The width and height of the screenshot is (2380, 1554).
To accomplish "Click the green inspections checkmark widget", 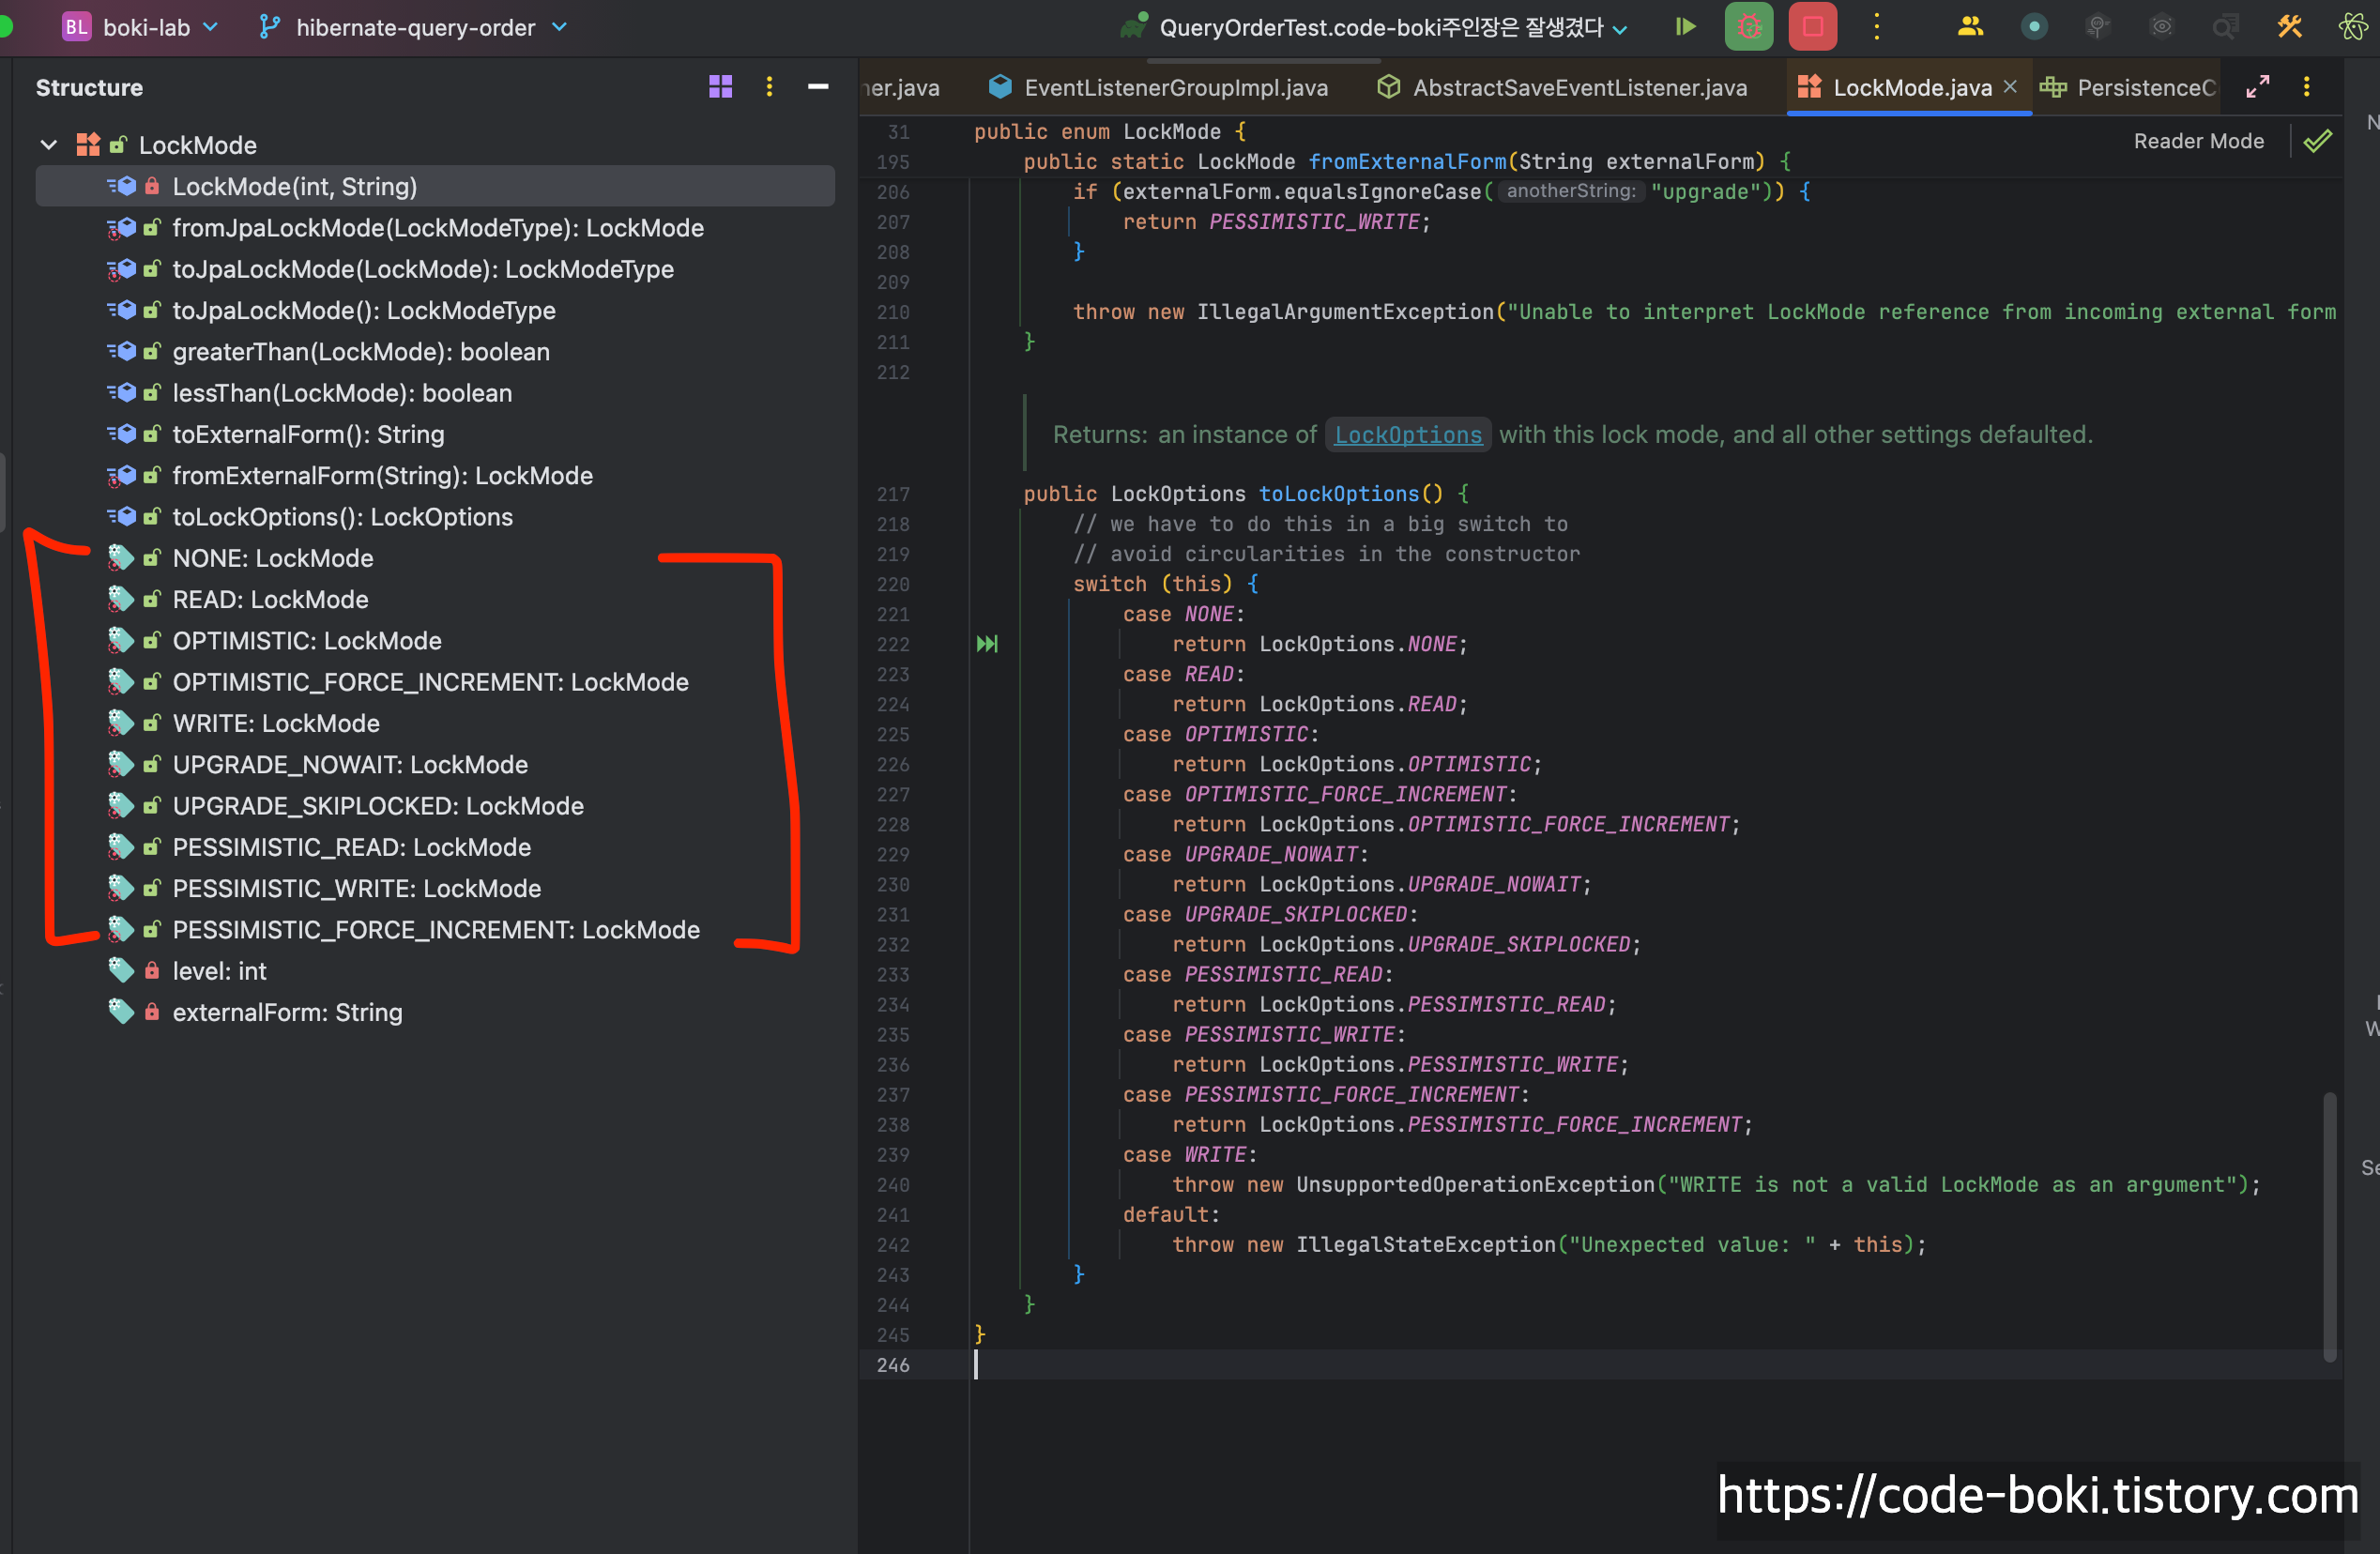I will tap(2317, 141).
